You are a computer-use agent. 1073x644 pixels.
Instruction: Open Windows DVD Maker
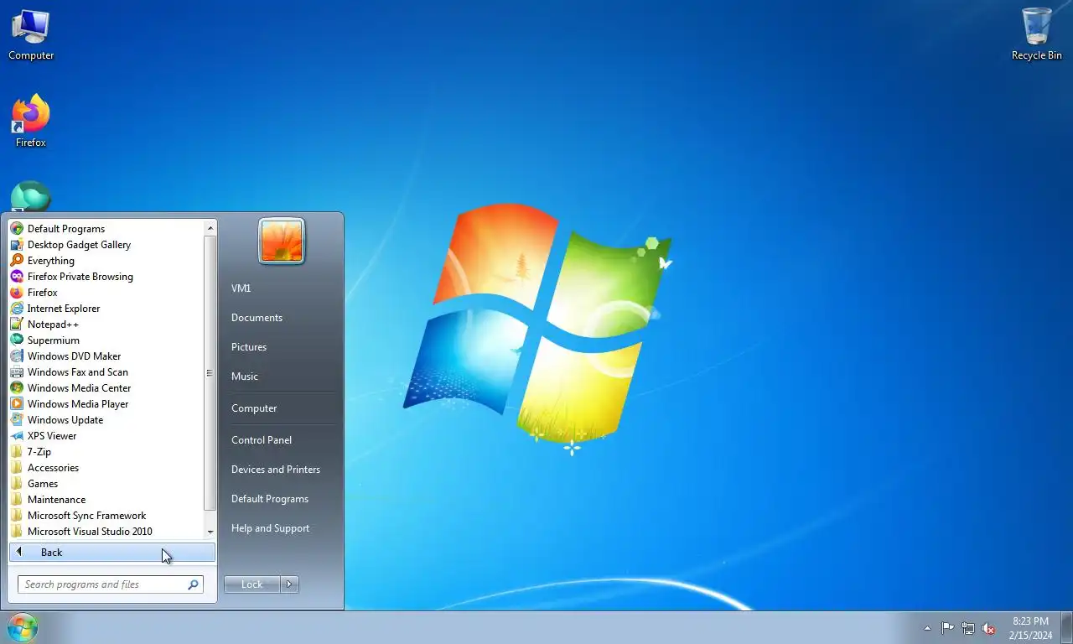(x=74, y=356)
